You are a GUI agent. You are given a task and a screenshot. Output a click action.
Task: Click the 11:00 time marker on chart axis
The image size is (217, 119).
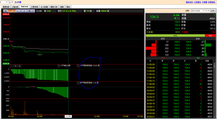[x=68, y=116]
